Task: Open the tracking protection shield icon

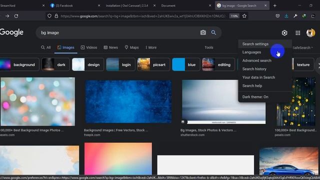Action: coord(49,16)
